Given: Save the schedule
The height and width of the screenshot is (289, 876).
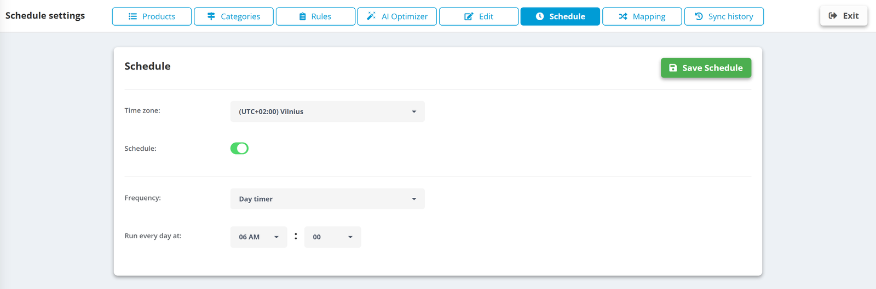Looking at the screenshot, I should pyautogui.click(x=706, y=68).
